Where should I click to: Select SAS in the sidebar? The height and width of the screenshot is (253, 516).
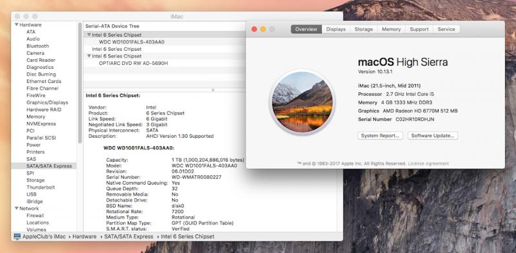click(x=31, y=159)
